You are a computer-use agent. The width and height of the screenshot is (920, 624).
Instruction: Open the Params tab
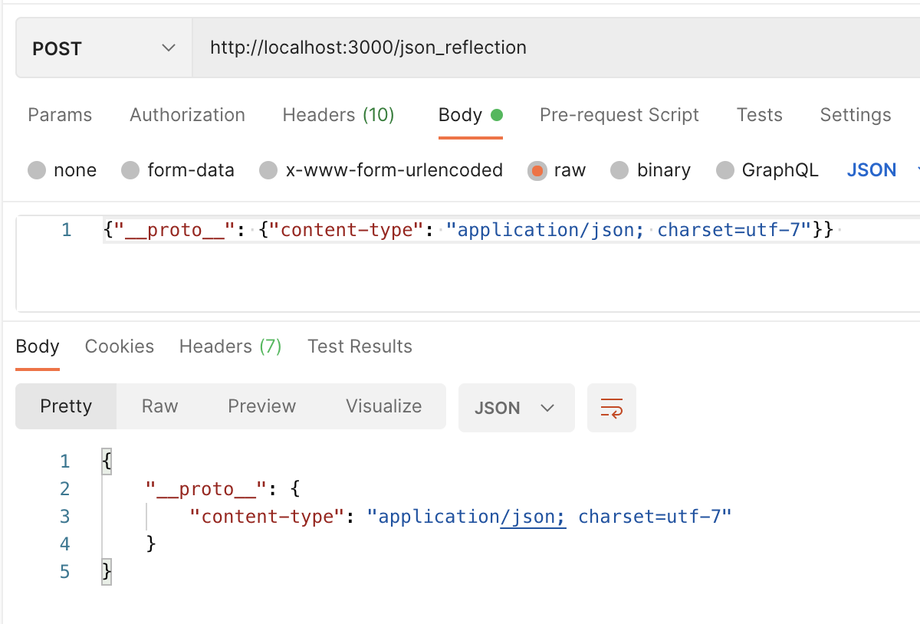click(x=60, y=115)
